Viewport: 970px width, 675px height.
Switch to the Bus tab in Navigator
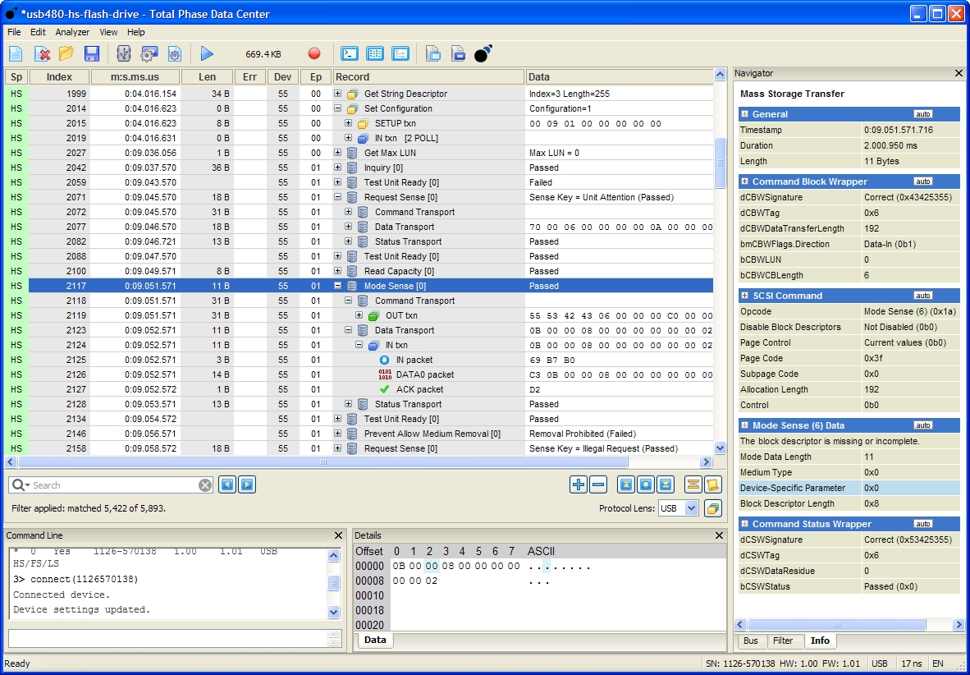pyautogui.click(x=750, y=641)
